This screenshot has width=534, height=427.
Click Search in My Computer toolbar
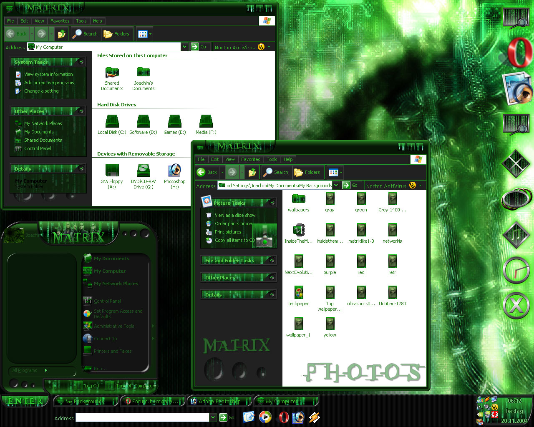pos(85,34)
